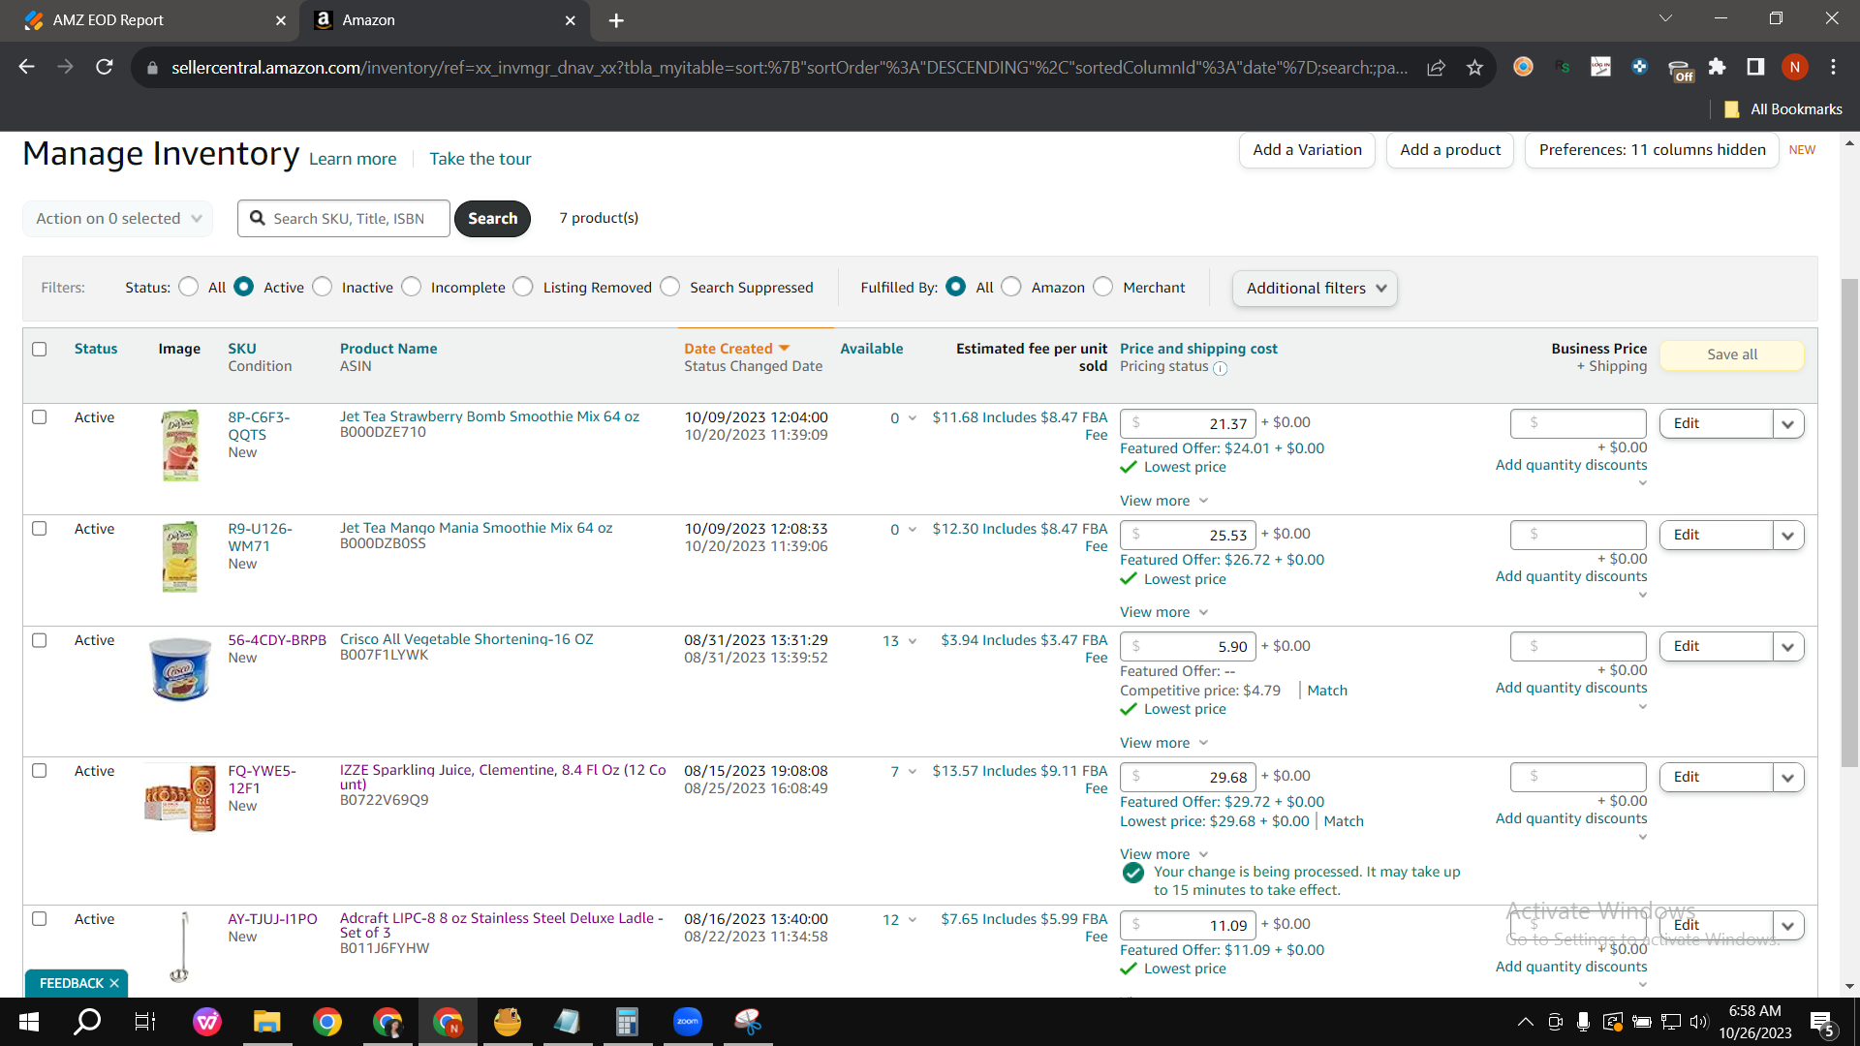Image resolution: width=1860 pixels, height=1046 pixels.
Task: Open Take the tour link
Action: 480,159
